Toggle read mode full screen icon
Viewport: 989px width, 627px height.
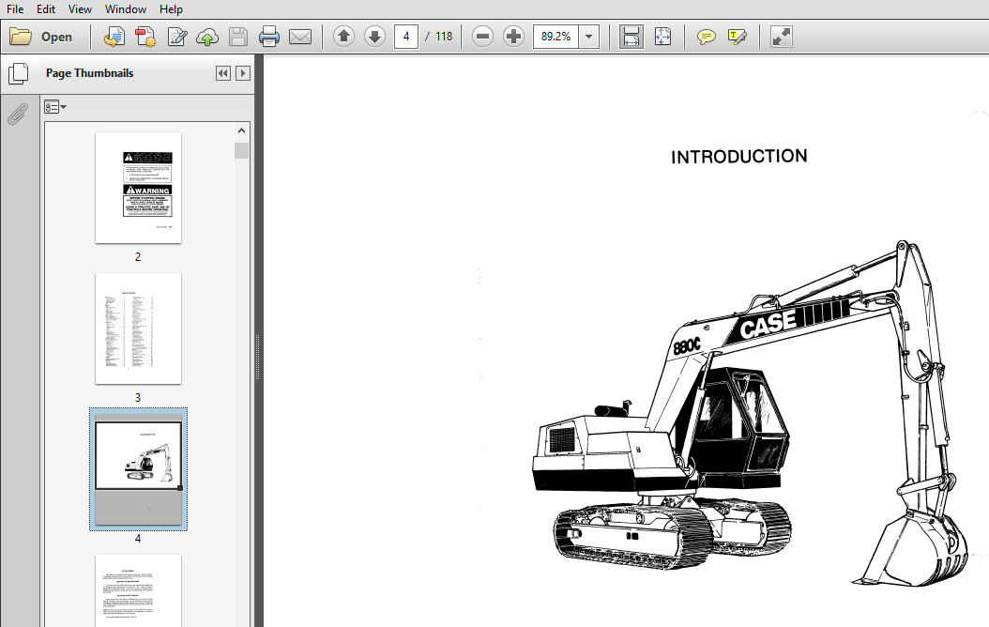(782, 37)
